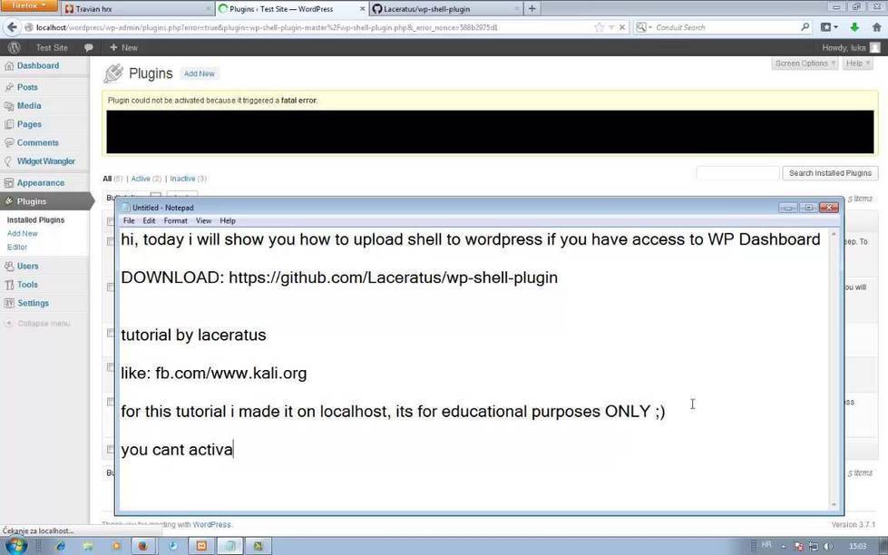Image resolution: width=888 pixels, height=555 pixels.
Task: Click Add New under Plugins submenu
Action: [22, 234]
